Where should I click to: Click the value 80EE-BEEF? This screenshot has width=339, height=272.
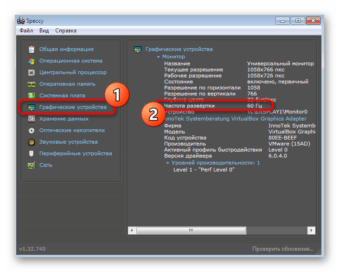pyautogui.click(x=282, y=138)
